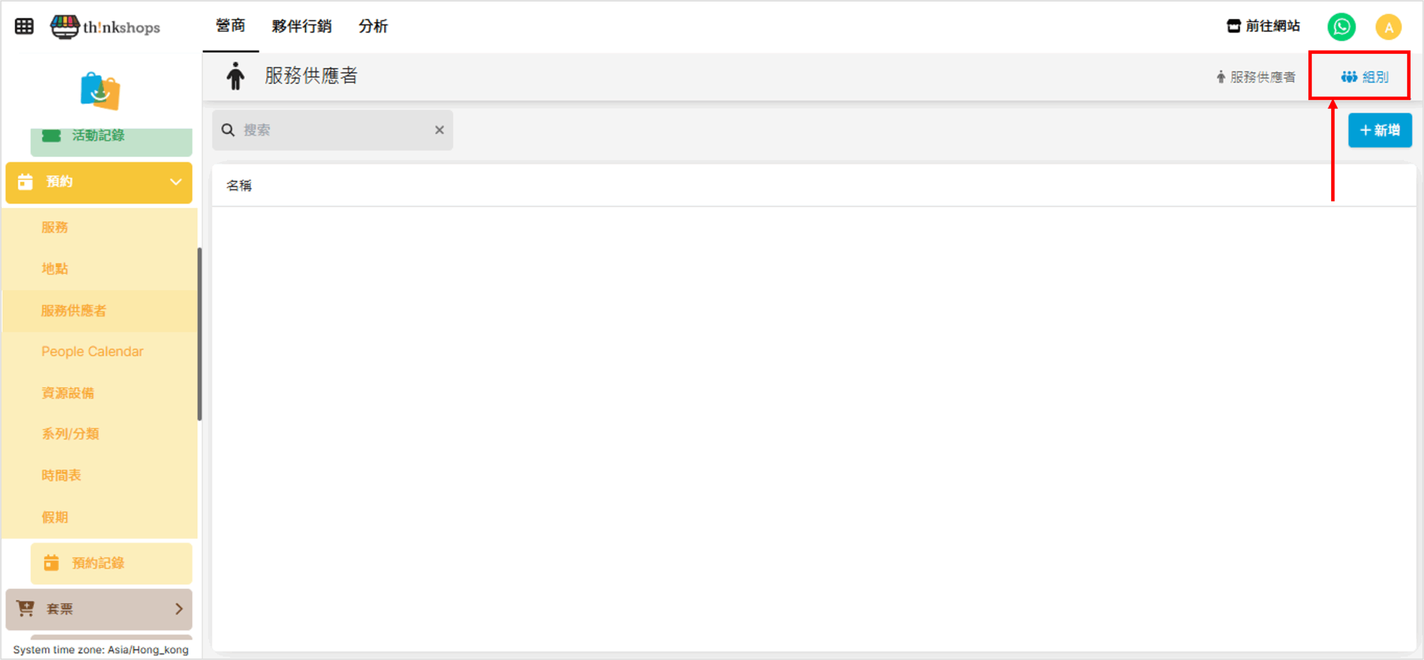Screen dimensions: 1424x660
Task: Click the thinkshops logo
Action: [106, 27]
